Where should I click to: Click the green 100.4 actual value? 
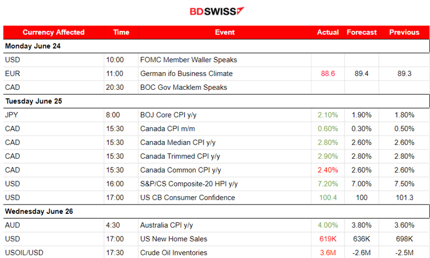[x=328, y=197]
